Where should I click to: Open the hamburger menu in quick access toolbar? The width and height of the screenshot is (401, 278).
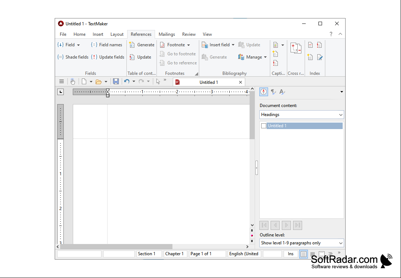coord(61,82)
